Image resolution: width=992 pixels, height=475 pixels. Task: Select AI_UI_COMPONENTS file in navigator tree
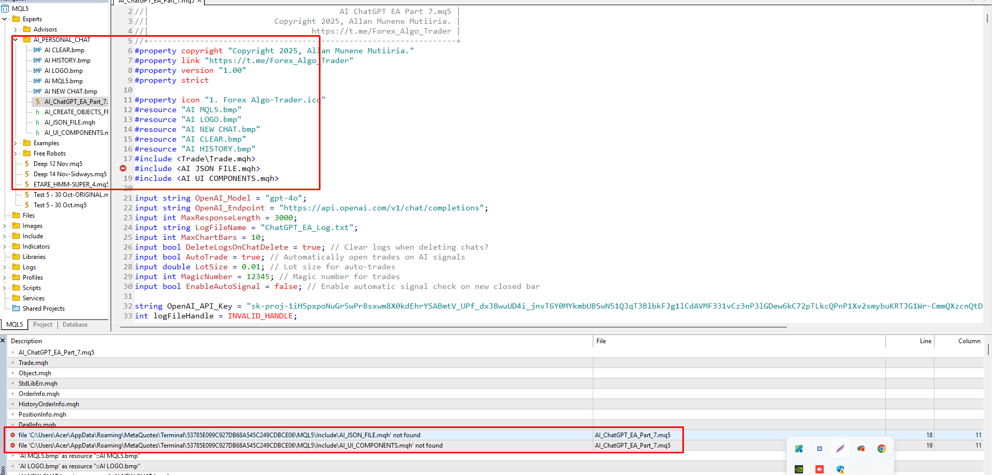(76, 133)
